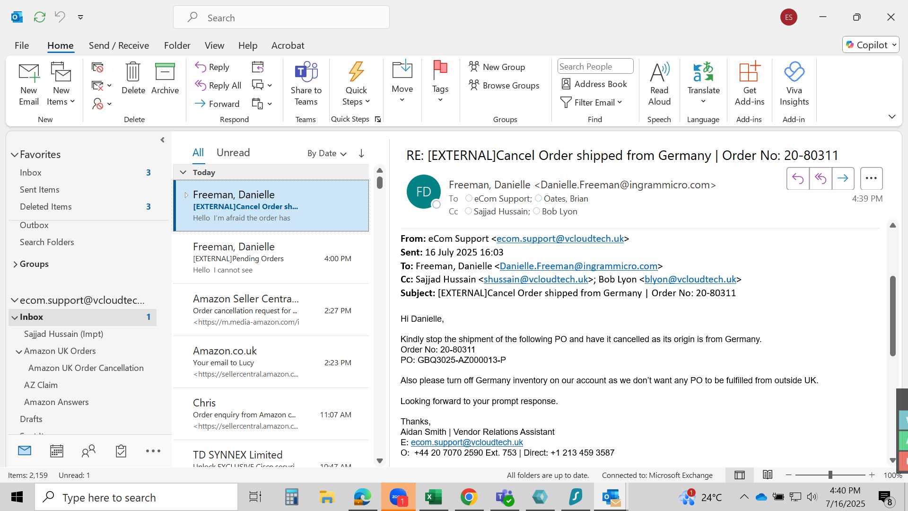The image size is (908, 511).
Task: Delete the selected email
Action: click(x=133, y=79)
